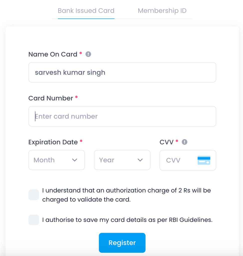Click the Expiration Date label

(x=53, y=142)
